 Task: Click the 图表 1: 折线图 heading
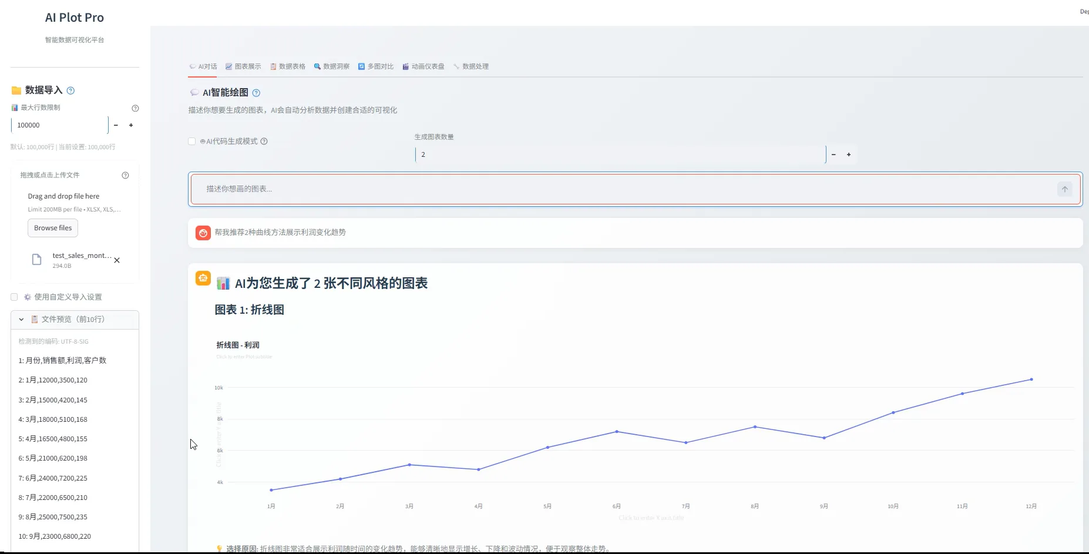[250, 310]
